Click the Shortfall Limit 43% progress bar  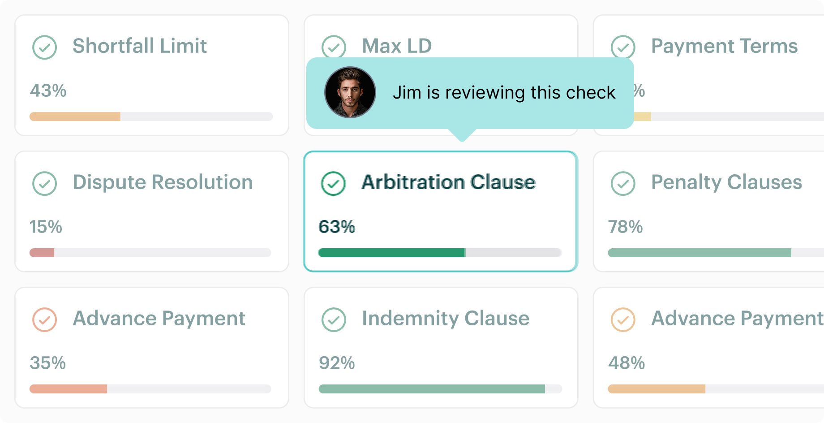pos(151,117)
